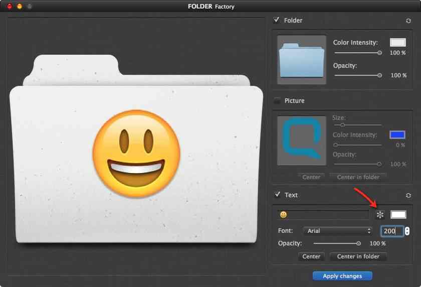Viewport: 421px width, 287px height.
Task: Click Center button in Text section
Action: [x=311, y=256]
